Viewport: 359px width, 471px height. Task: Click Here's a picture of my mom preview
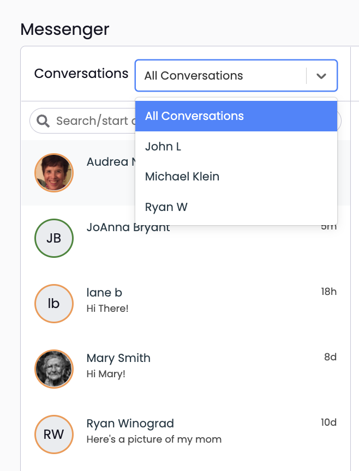[x=154, y=439]
